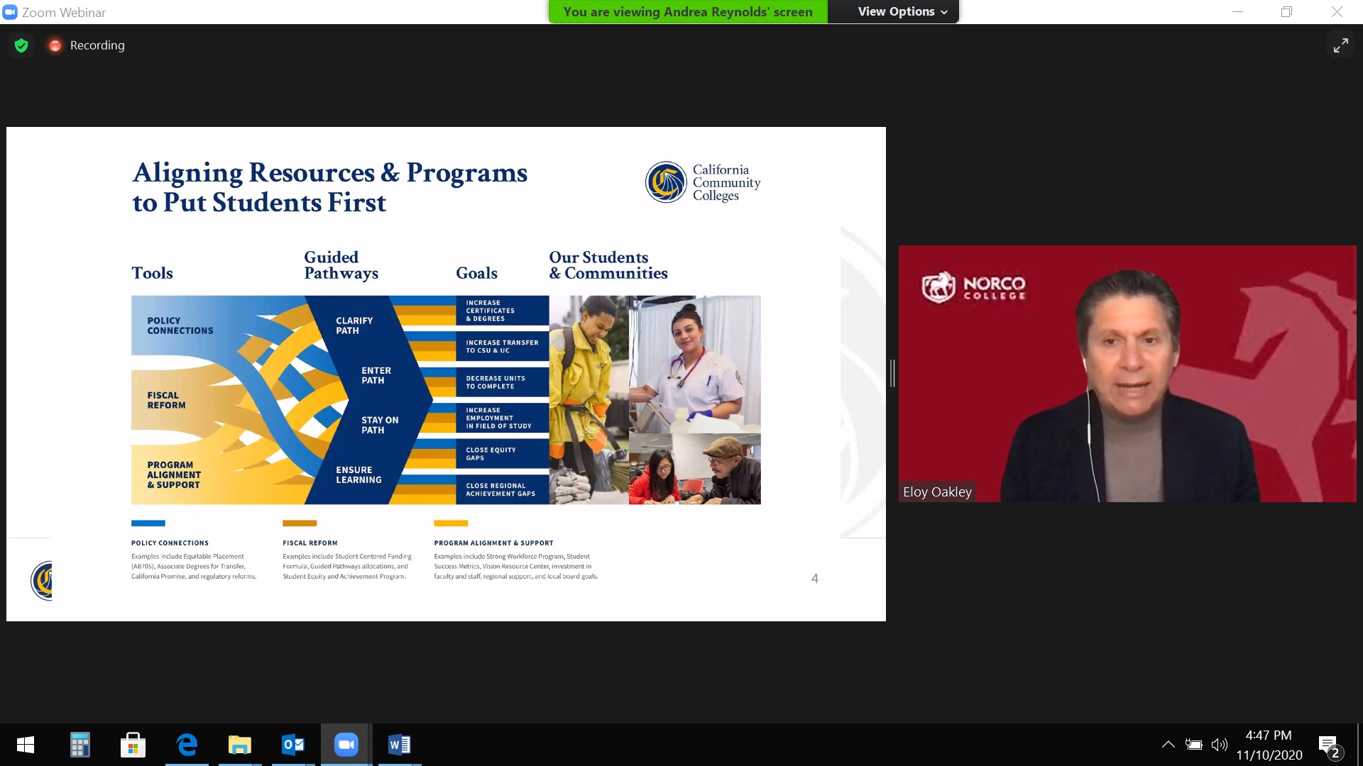
Task: Open the clock and date flyout
Action: coord(1269,745)
